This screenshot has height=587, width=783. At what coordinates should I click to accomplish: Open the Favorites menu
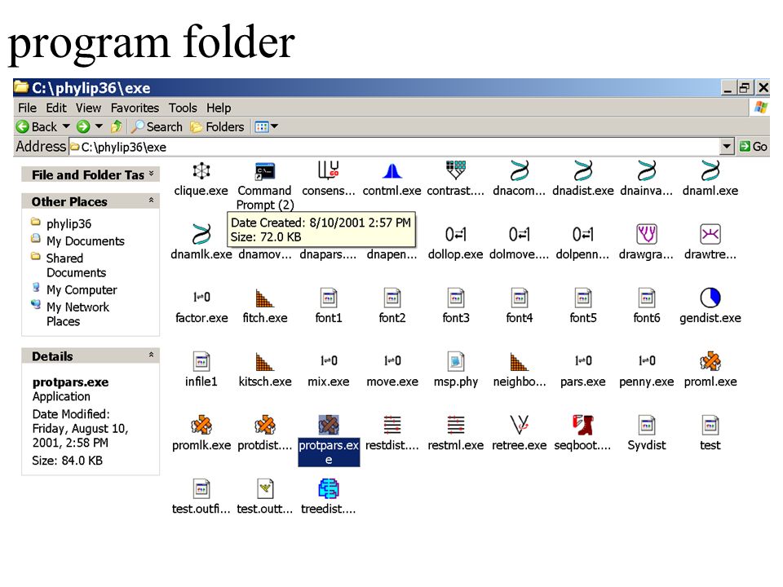point(135,108)
